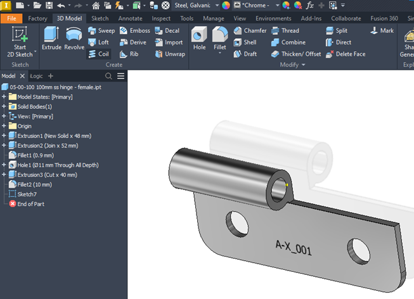Click the appearance color ball beside Chrome
Screen dimensions: 414x299
[x=226, y=5]
